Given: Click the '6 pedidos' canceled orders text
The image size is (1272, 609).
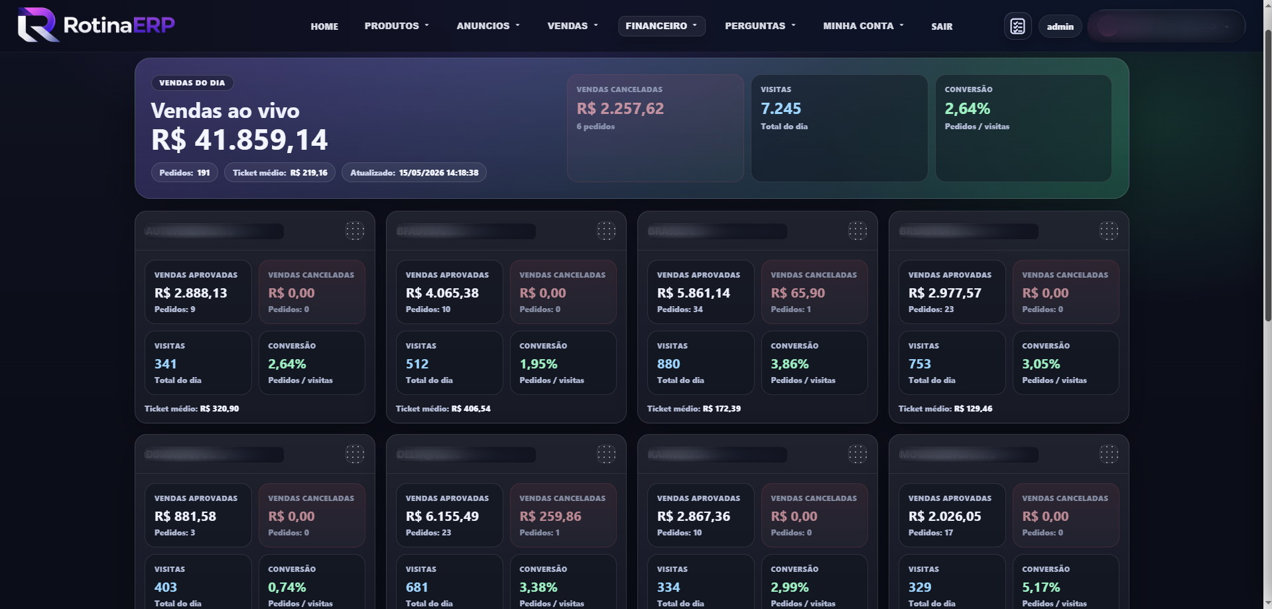Looking at the screenshot, I should pos(596,127).
